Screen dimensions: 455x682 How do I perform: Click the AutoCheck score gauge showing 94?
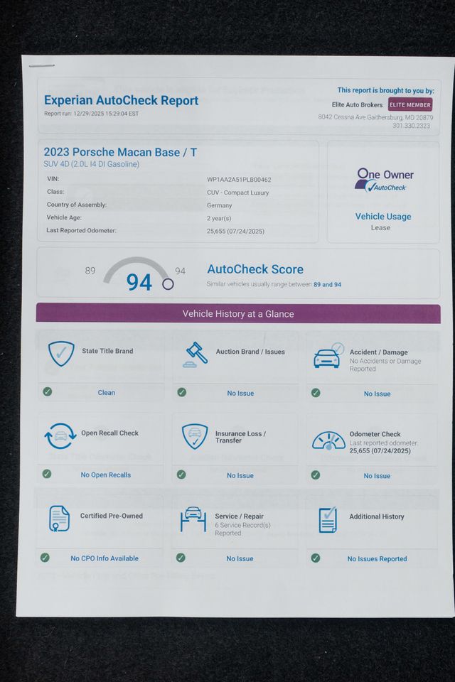139,276
